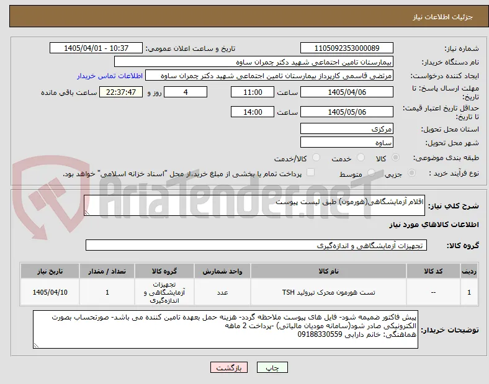Open the اطلاعات تماس خریدار link
This screenshot has width=489, height=384.
(110, 76)
